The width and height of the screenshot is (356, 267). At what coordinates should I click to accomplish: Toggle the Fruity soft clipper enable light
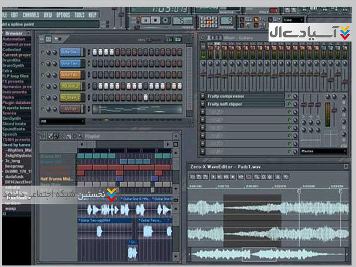click(x=289, y=104)
